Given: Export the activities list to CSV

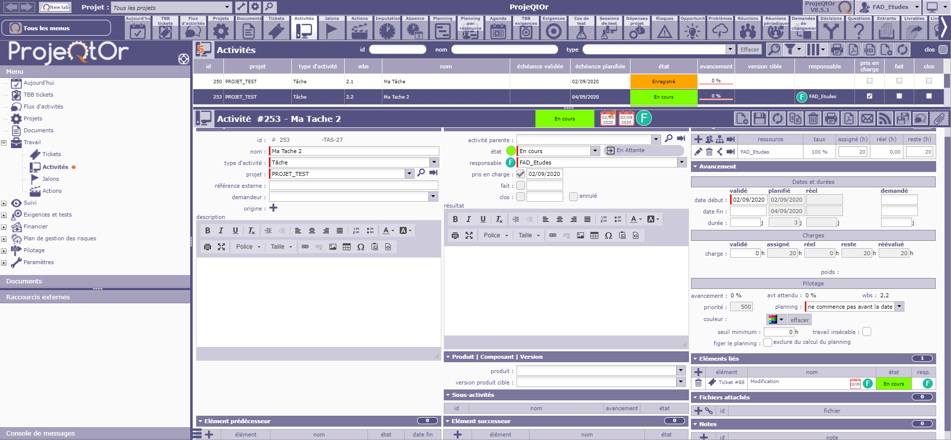Looking at the screenshot, I should 869,50.
